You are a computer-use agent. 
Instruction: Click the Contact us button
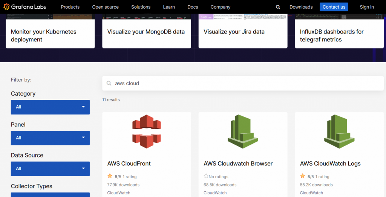point(334,7)
